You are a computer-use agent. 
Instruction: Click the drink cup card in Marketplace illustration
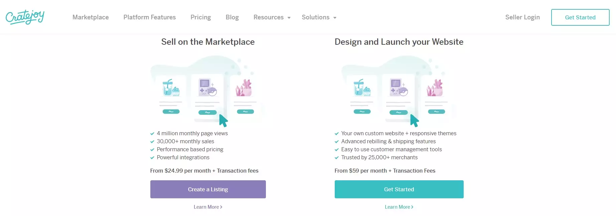tap(171, 95)
